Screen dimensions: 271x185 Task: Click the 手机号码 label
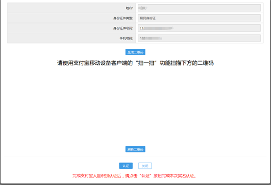point(126,39)
